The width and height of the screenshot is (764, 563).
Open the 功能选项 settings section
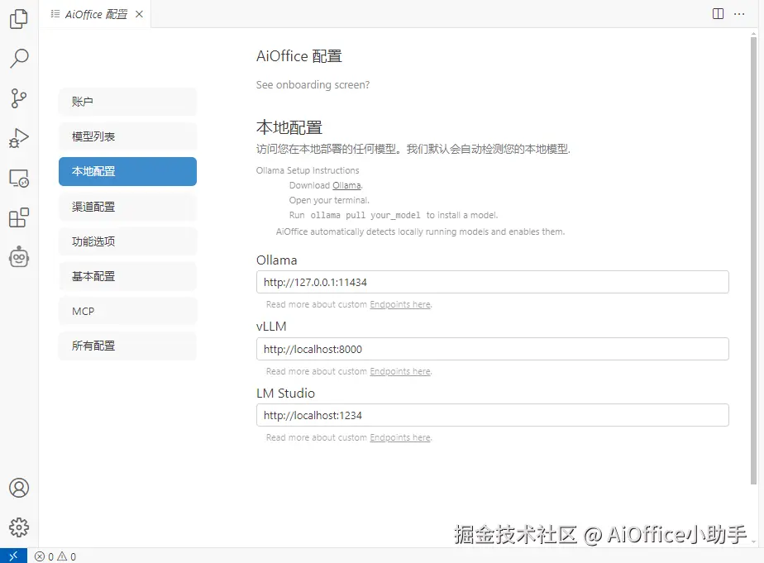(127, 241)
